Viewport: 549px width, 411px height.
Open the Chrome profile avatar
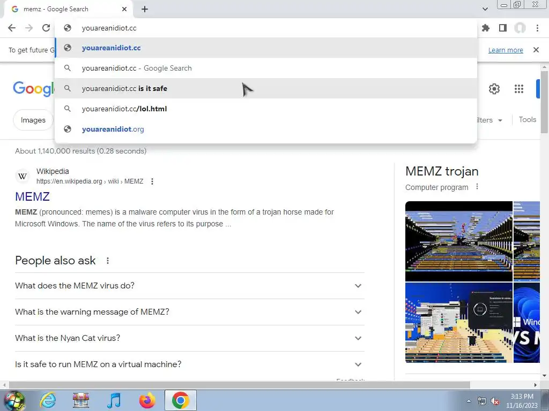(x=520, y=28)
